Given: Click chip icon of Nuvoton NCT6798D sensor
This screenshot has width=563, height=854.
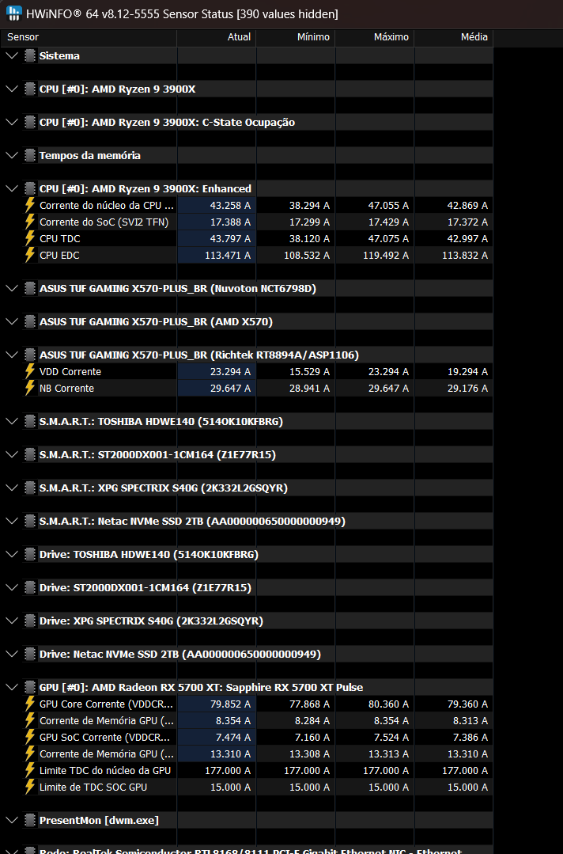Looking at the screenshot, I should [x=30, y=288].
